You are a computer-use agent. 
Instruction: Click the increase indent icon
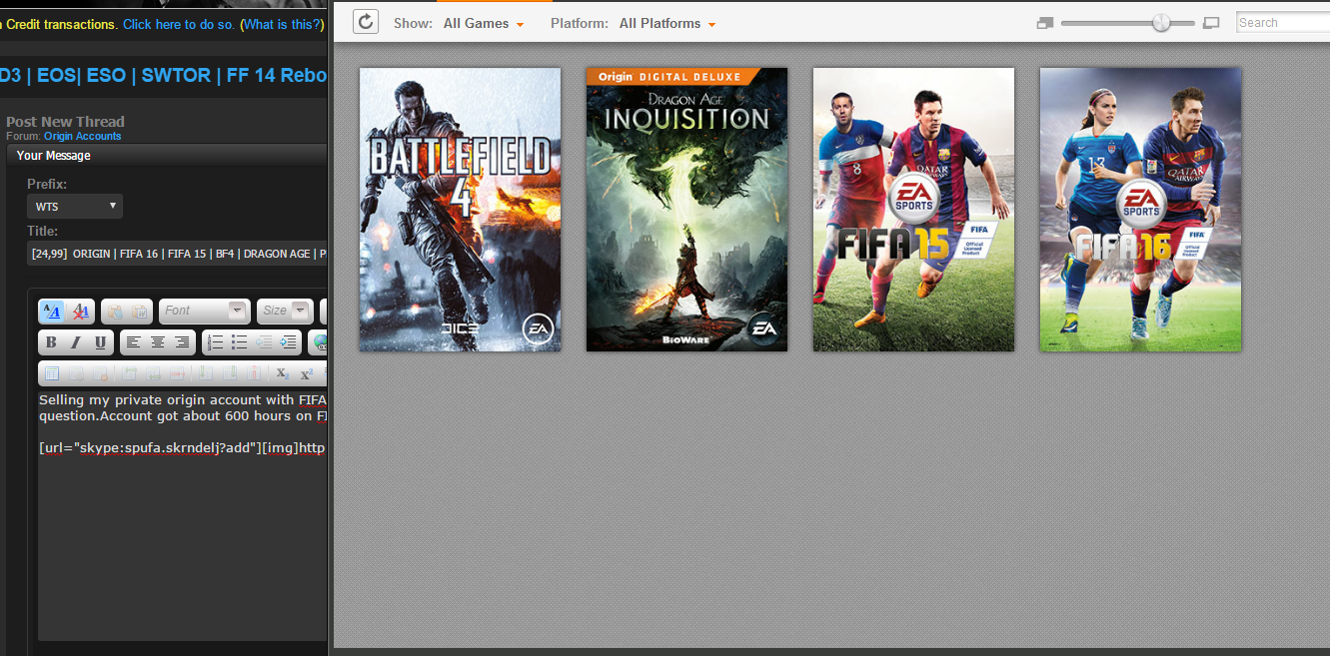click(x=289, y=342)
